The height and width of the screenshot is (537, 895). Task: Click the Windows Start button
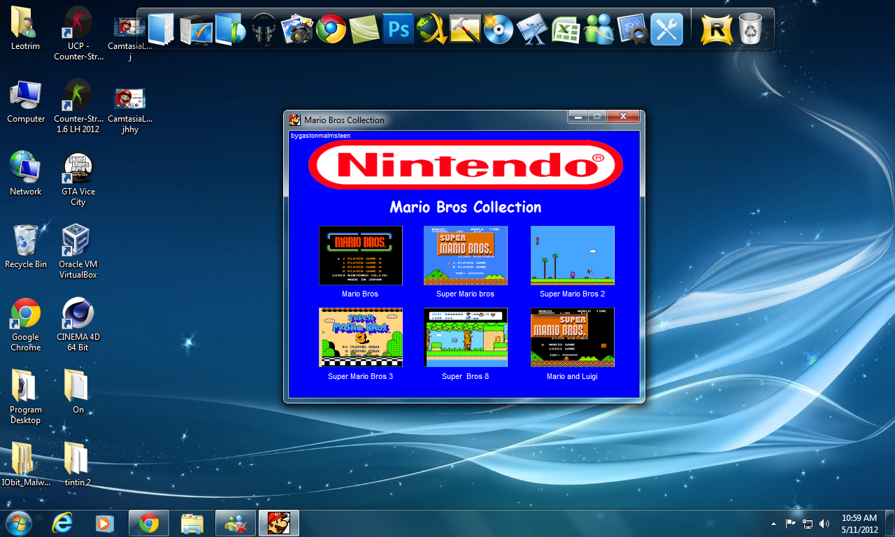pyautogui.click(x=18, y=522)
